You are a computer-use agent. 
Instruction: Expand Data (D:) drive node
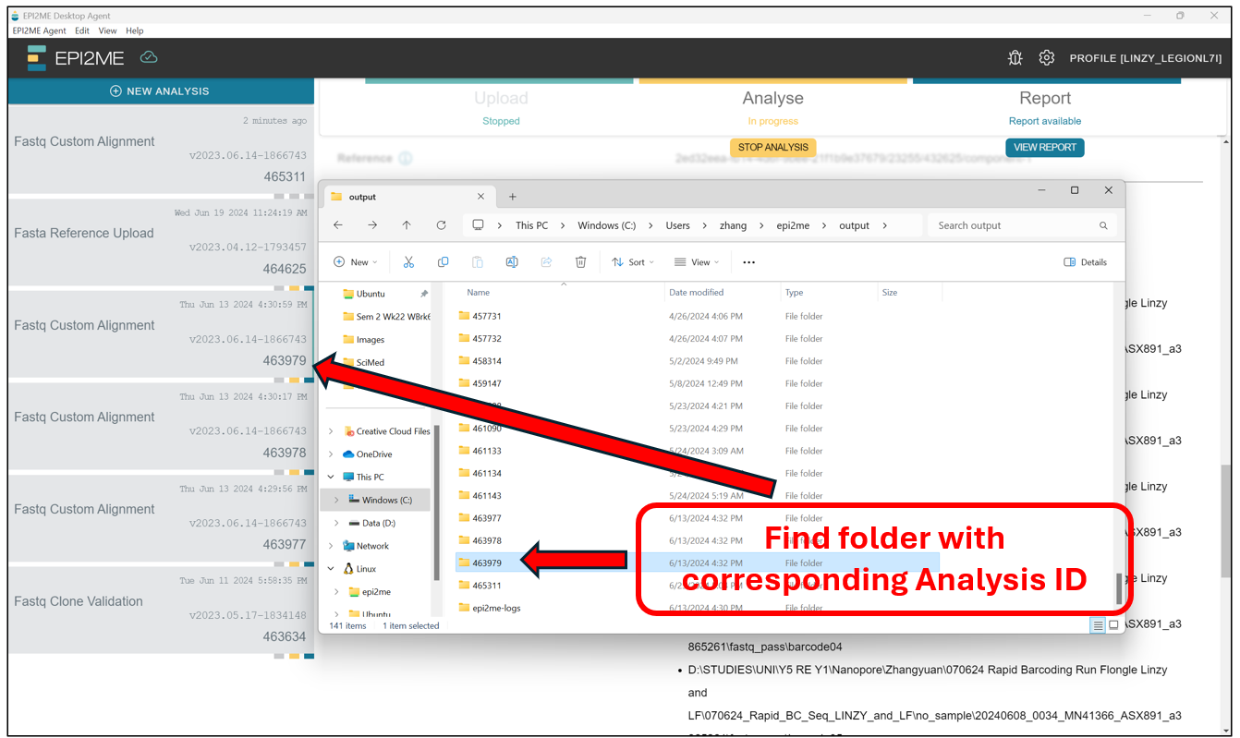(x=336, y=523)
